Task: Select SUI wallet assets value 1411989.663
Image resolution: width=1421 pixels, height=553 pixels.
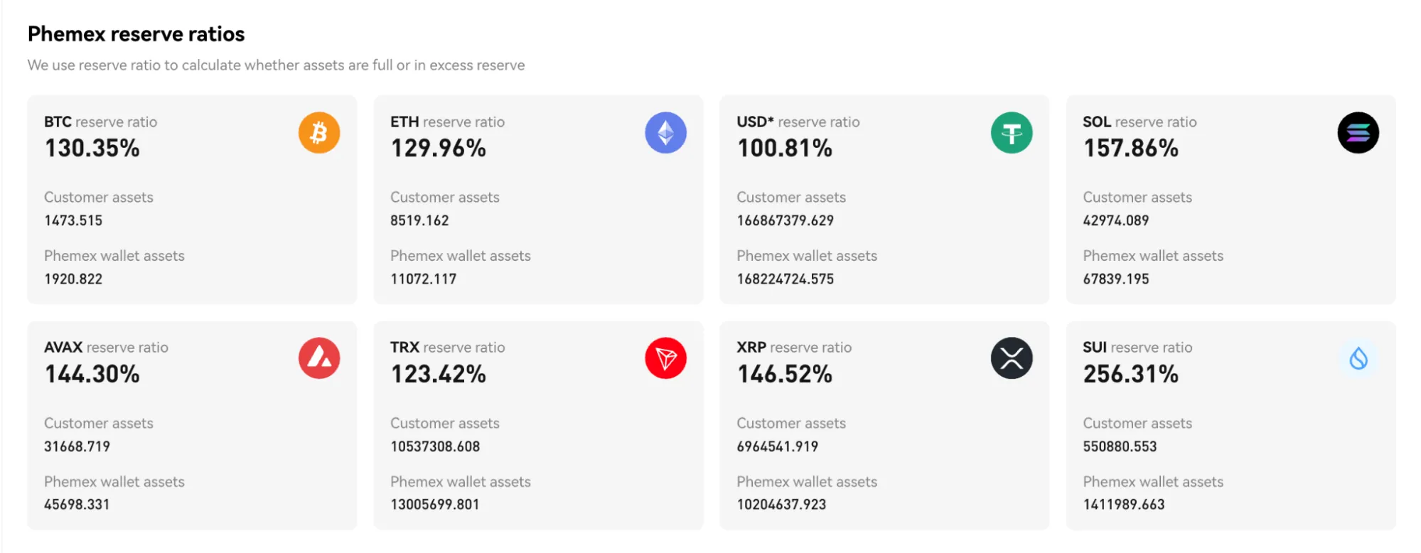Action: (x=1124, y=504)
